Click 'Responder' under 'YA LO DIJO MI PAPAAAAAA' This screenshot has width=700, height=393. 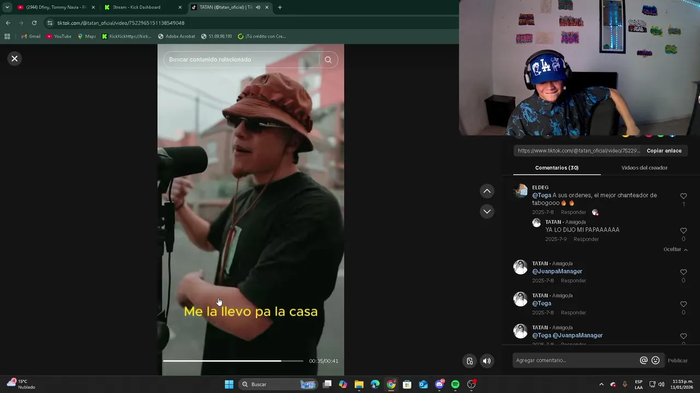586,239
